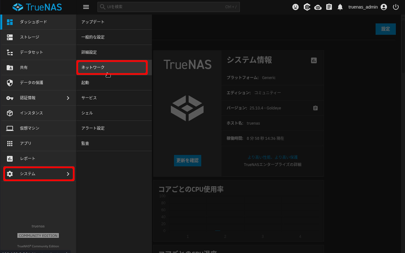Viewport: 405px width, 253px height.
Task: Click the system gear icon
Action: (x=10, y=174)
